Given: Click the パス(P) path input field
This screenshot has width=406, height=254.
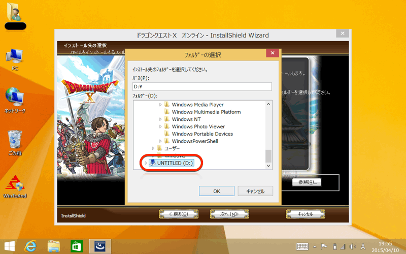Looking at the screenshot, I should pos(202,86).
